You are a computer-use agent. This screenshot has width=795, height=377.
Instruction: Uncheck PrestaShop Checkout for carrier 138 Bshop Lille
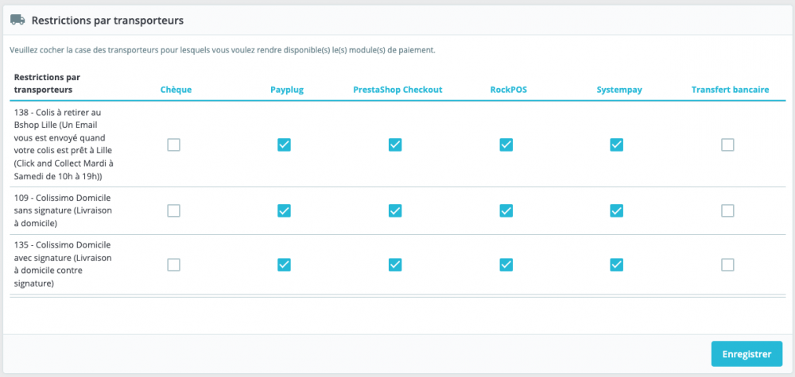click(395, 144)
